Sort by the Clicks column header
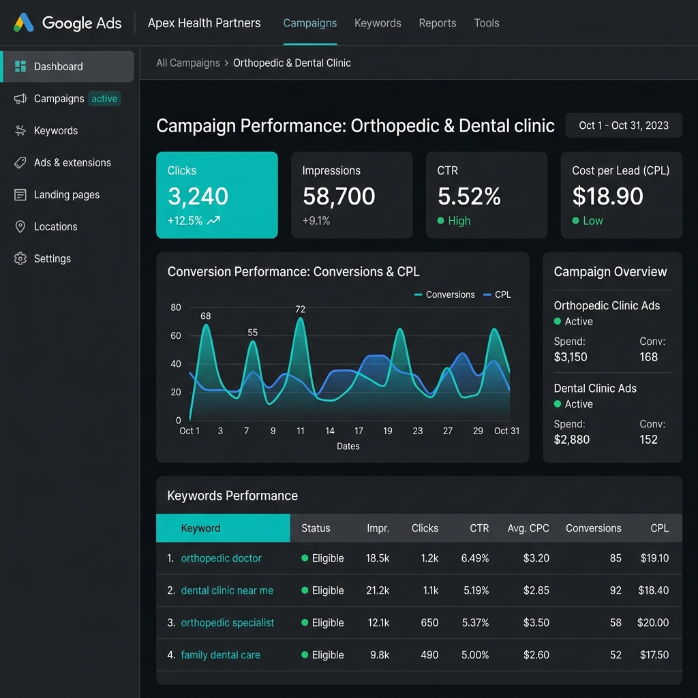 (425, 528)
